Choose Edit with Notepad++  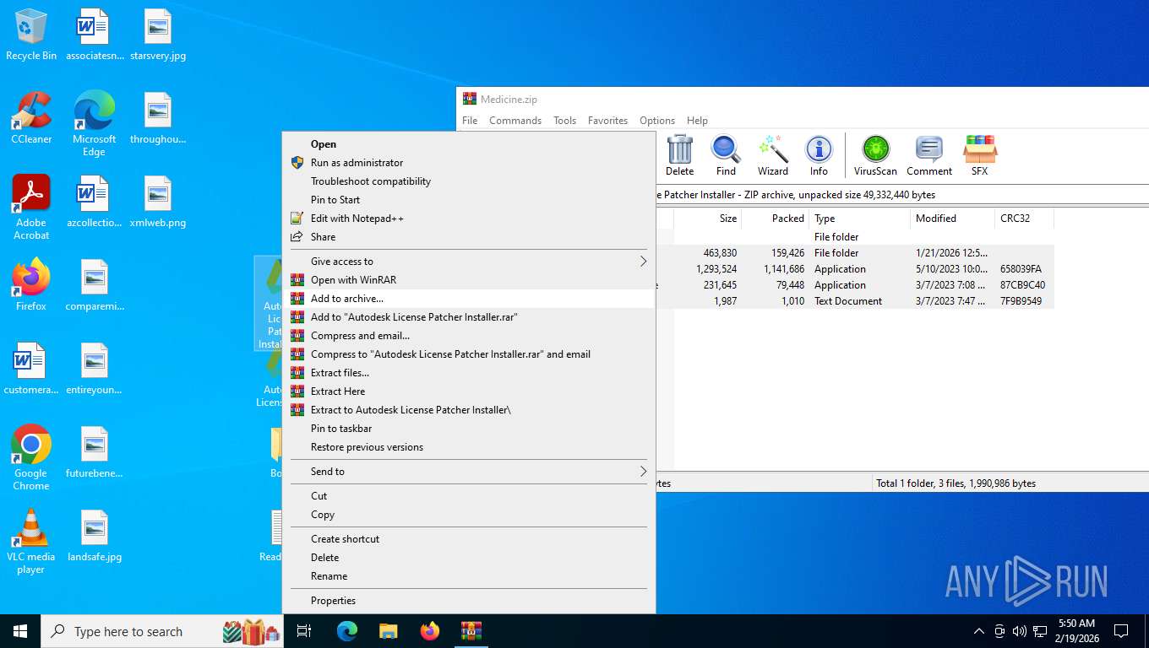pyautogui.click(x=469, y=219)
